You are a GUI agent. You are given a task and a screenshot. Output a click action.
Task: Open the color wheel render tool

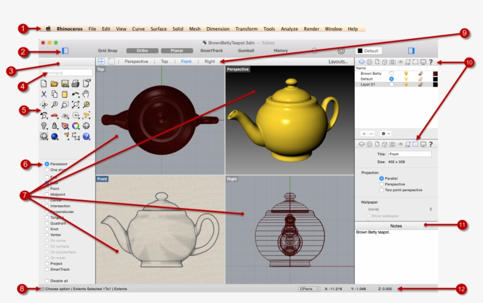click(x=75, y=125)
